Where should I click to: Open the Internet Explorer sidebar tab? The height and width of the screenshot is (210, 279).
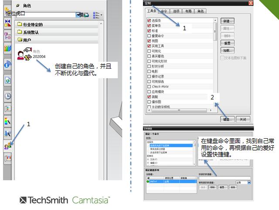click(8, 80)
